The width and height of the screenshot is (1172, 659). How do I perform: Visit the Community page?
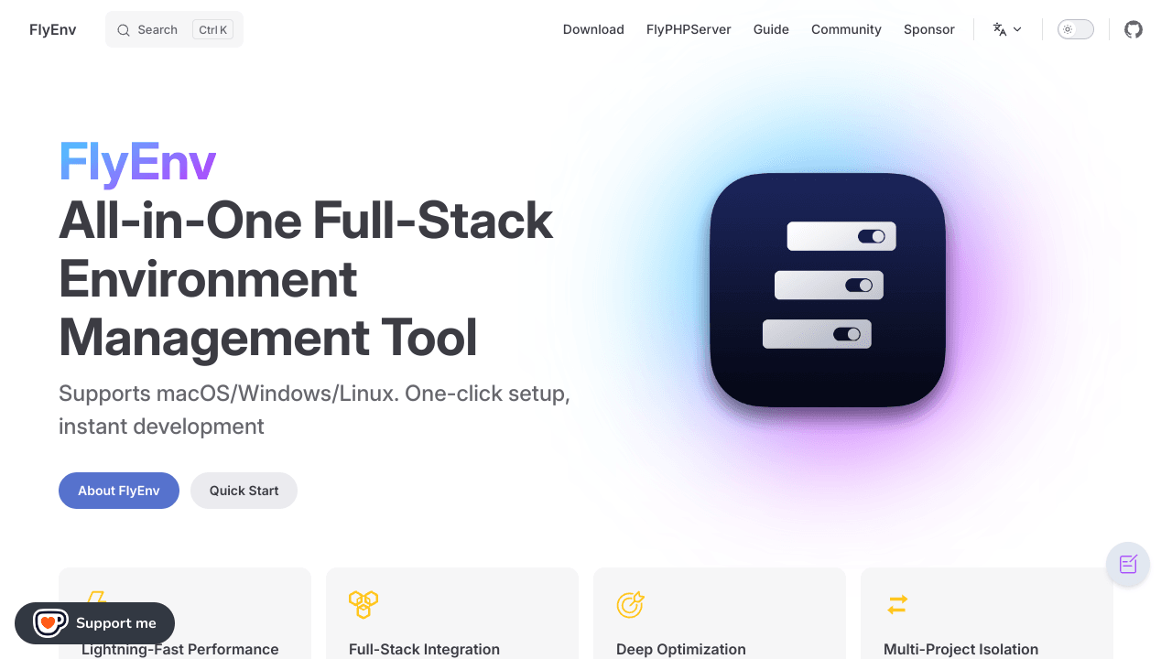(x=846, y=29)
